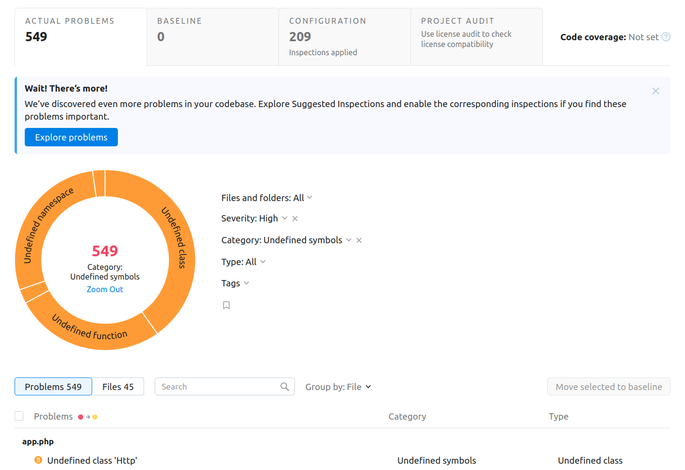Dismiss the 'Wait! There's more!' banner
Viewport: 685px width, 470px height.
coord(655,91)
